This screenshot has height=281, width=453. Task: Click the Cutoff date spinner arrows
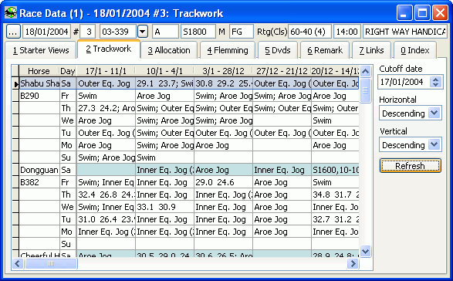435,82
